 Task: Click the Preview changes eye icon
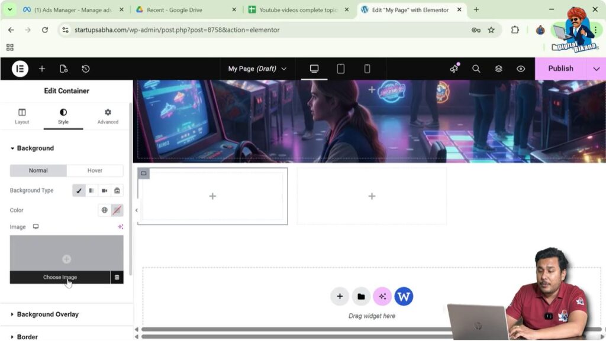click(520, 69)
